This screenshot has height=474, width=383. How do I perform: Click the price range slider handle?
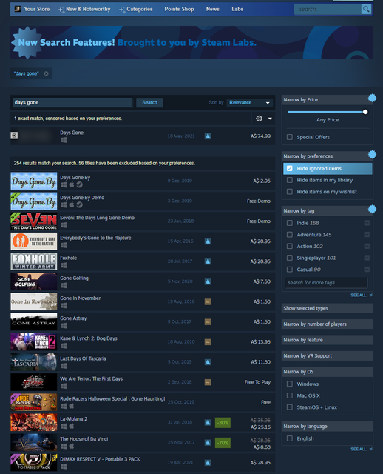tap(365, 112)
